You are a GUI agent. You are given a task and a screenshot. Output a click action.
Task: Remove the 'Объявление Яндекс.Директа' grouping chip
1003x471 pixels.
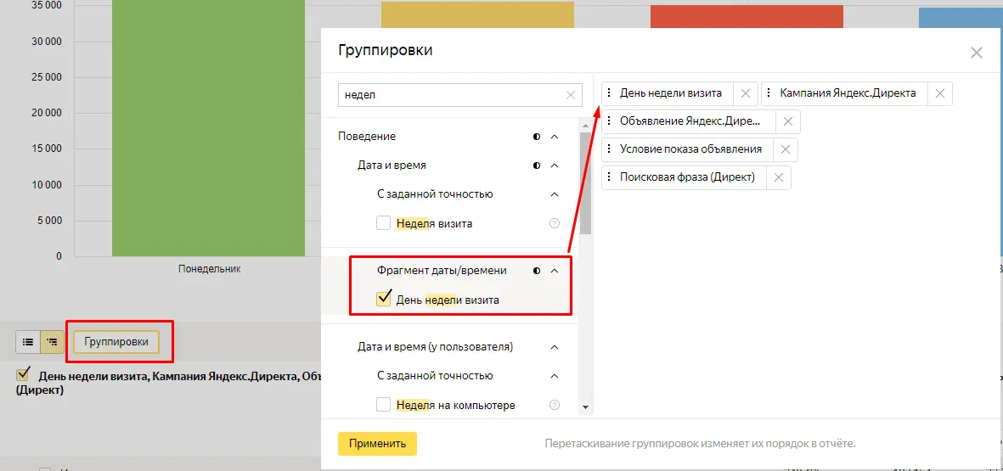click(788, 121)
